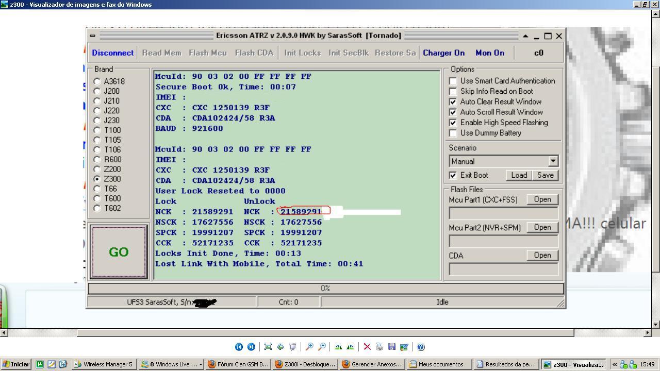This screenshot has height=371, width=660.
Task: Open the image for editing icon
Action: pyautogui.click(x=404, y=347)
